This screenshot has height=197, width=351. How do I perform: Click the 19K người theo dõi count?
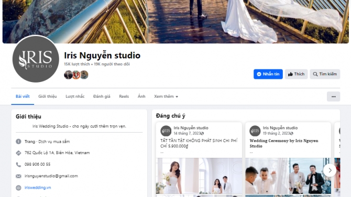tap(112, 64)
